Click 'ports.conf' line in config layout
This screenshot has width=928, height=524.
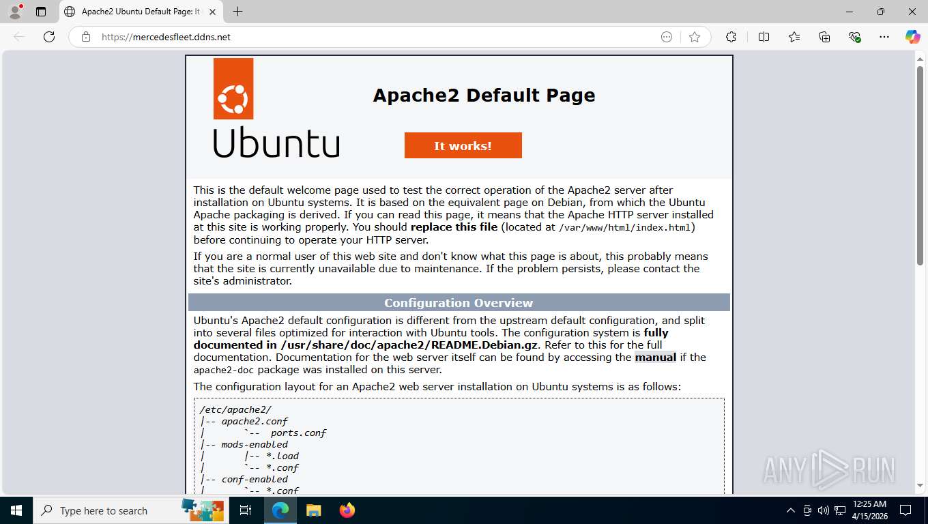(x=298, y=433)
